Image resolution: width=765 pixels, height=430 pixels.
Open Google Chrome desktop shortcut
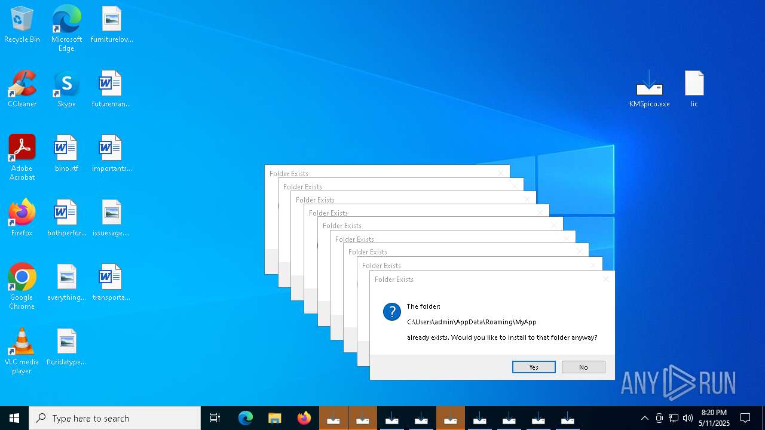tap(22, 287)
